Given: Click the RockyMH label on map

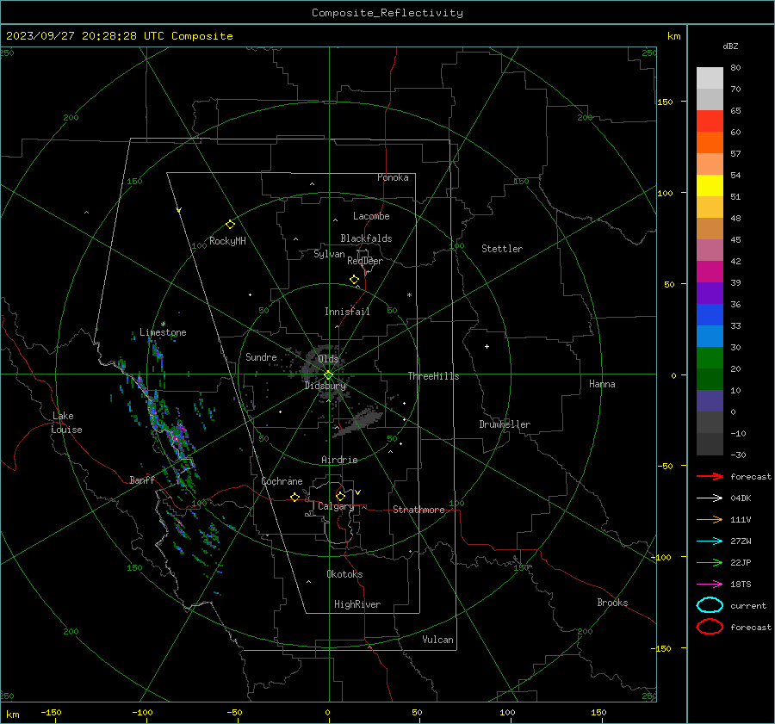Looking at the screenshot, I should [x=227, y=241].
